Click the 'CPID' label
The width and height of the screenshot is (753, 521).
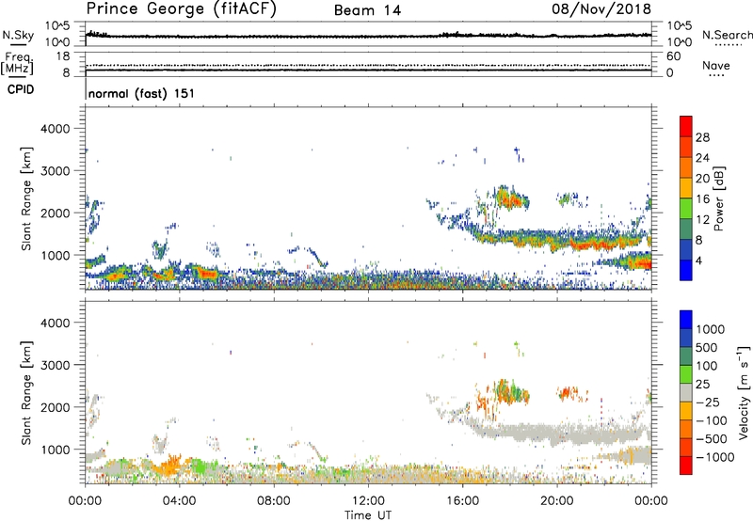[21, 89]
